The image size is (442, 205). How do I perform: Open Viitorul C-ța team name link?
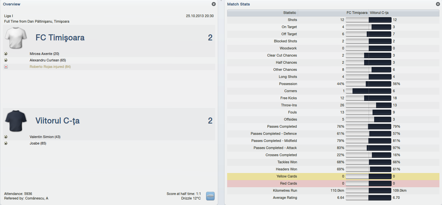(58, 121)
